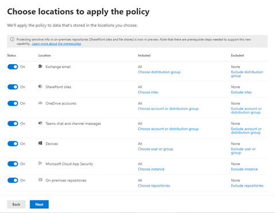Turn off the Exchange email toggle

[x=13, y=66]
